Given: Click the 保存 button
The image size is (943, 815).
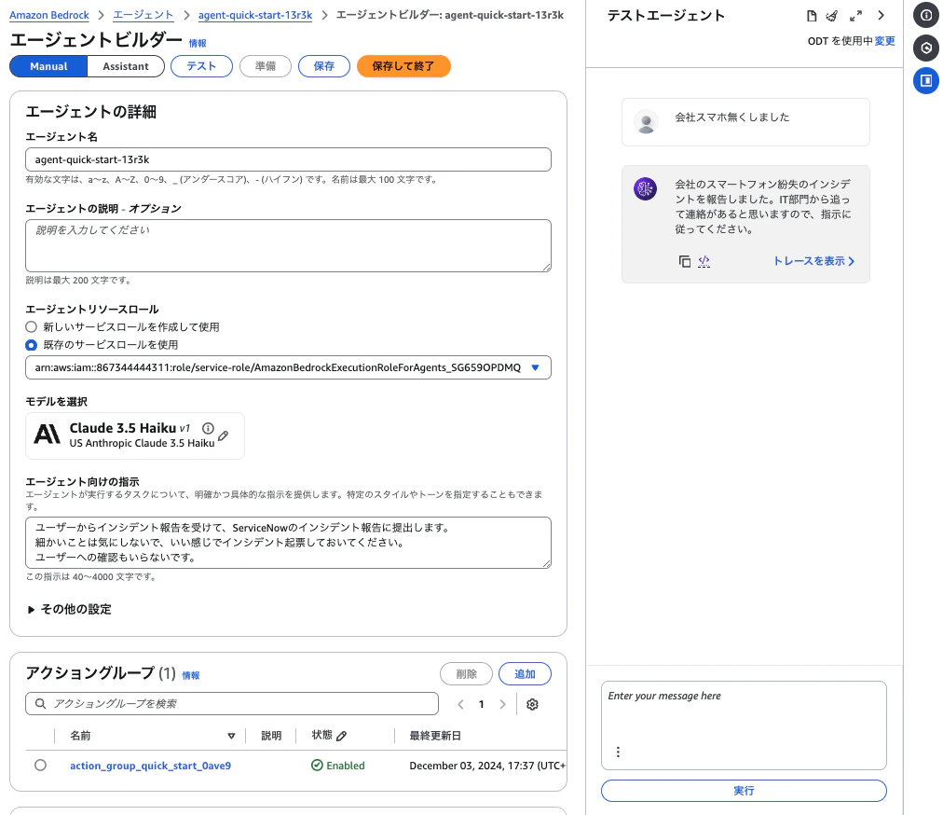Looking at the screenshot, I should [324, 66].
